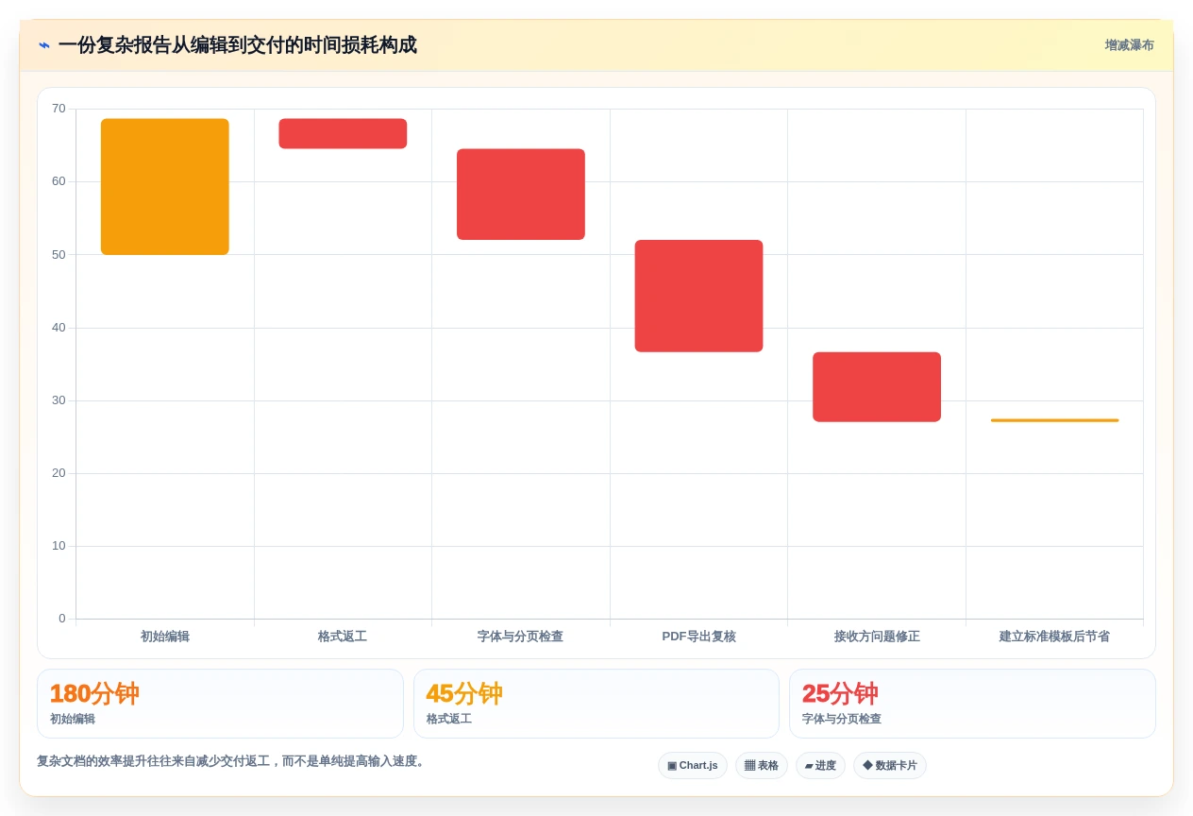Click the 初始编辑 x-axis label
The width and height of the screenshot is (1193, 816).
[x=165, y=637]
